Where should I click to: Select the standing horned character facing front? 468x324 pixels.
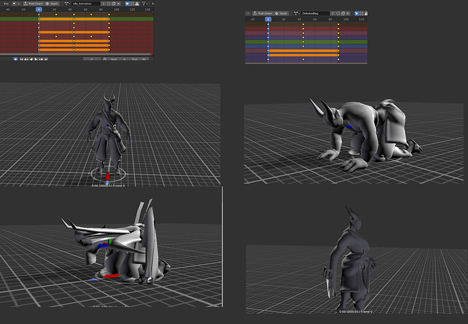coord(109,134)
